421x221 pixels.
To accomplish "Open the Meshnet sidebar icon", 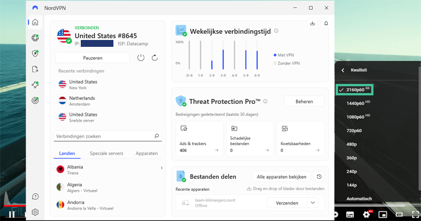I will [35, 85].
